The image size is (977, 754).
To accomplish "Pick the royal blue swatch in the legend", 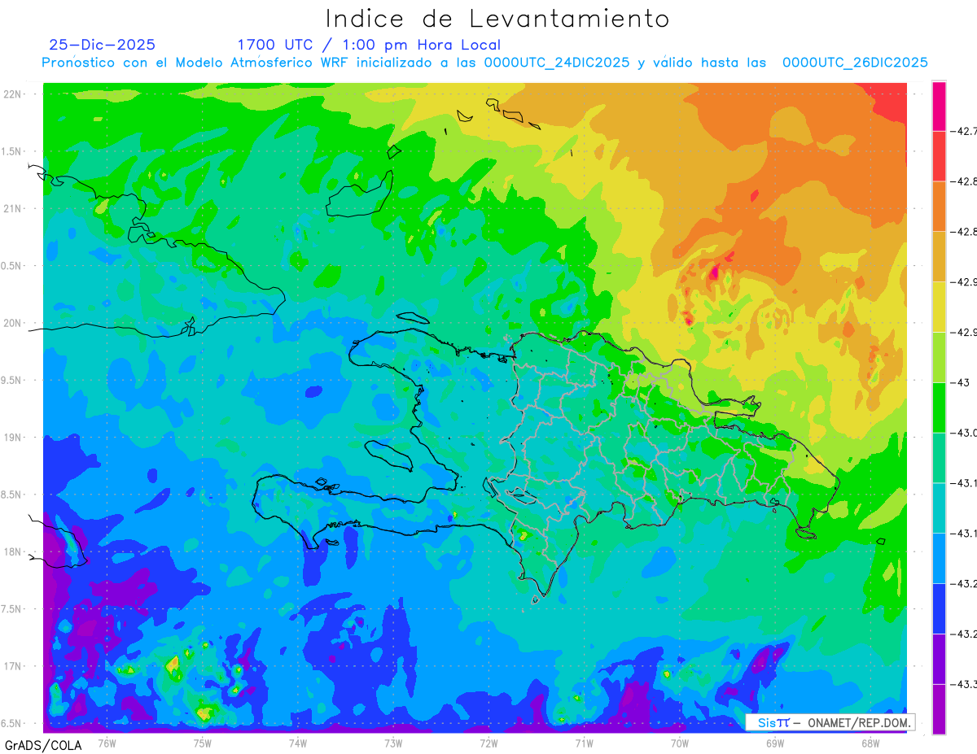I will [939, 608].
